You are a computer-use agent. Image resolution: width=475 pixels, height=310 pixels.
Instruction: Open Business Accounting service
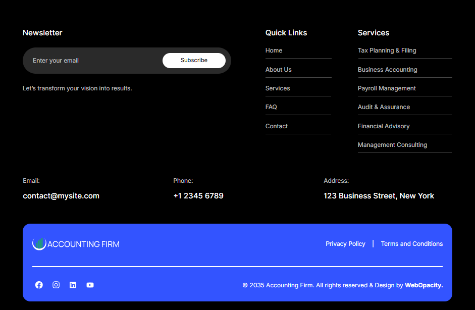click(x=387, y=69)
